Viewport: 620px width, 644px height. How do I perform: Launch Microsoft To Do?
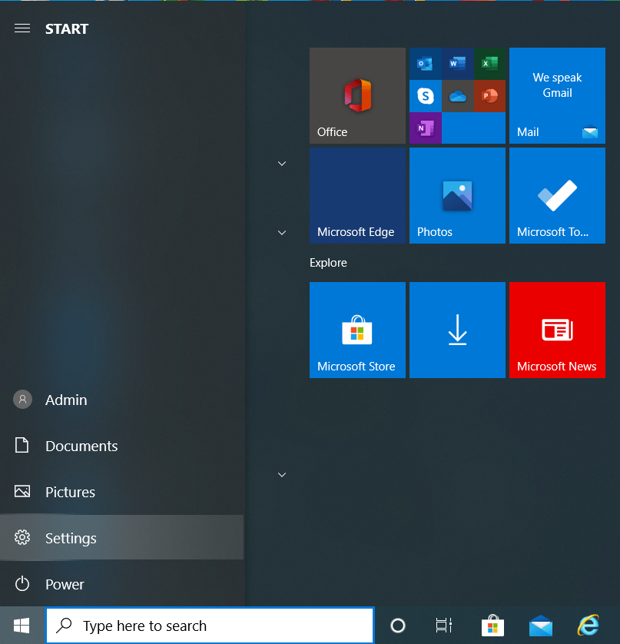coord(557,194)
